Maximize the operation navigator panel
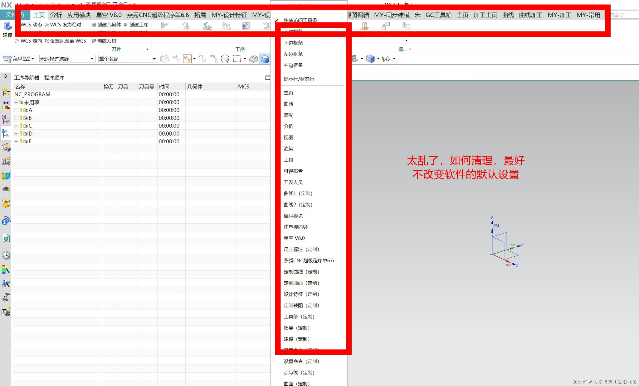This screenshot has width=639, height=386. click(x=268, y=78)
